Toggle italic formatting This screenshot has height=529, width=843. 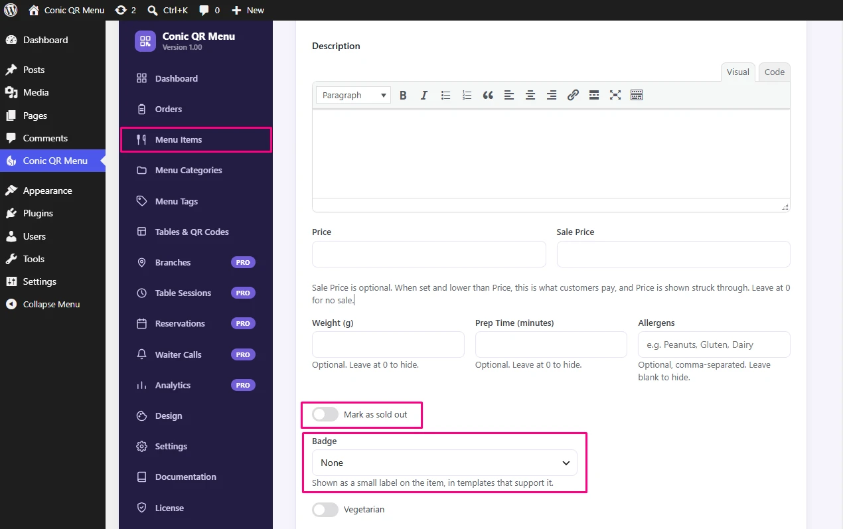[x=424, y=95]
